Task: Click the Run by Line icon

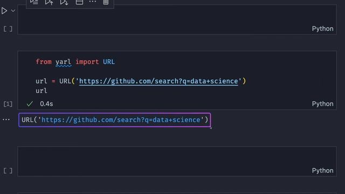Action: tap(34, 2)
